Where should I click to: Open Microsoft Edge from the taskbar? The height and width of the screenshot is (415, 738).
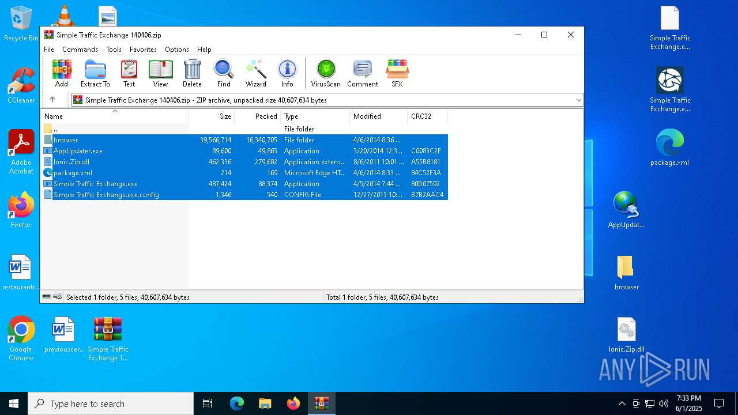coord(237,403)
